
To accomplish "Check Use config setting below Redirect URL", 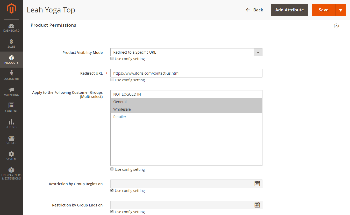I will tap(112, 80).
